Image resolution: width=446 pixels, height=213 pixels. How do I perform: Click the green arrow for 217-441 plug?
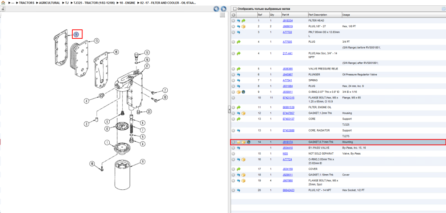point(239,53)
